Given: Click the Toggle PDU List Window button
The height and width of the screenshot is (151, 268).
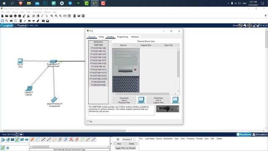Looking at the screenshot, I should [x=125, y=148].
